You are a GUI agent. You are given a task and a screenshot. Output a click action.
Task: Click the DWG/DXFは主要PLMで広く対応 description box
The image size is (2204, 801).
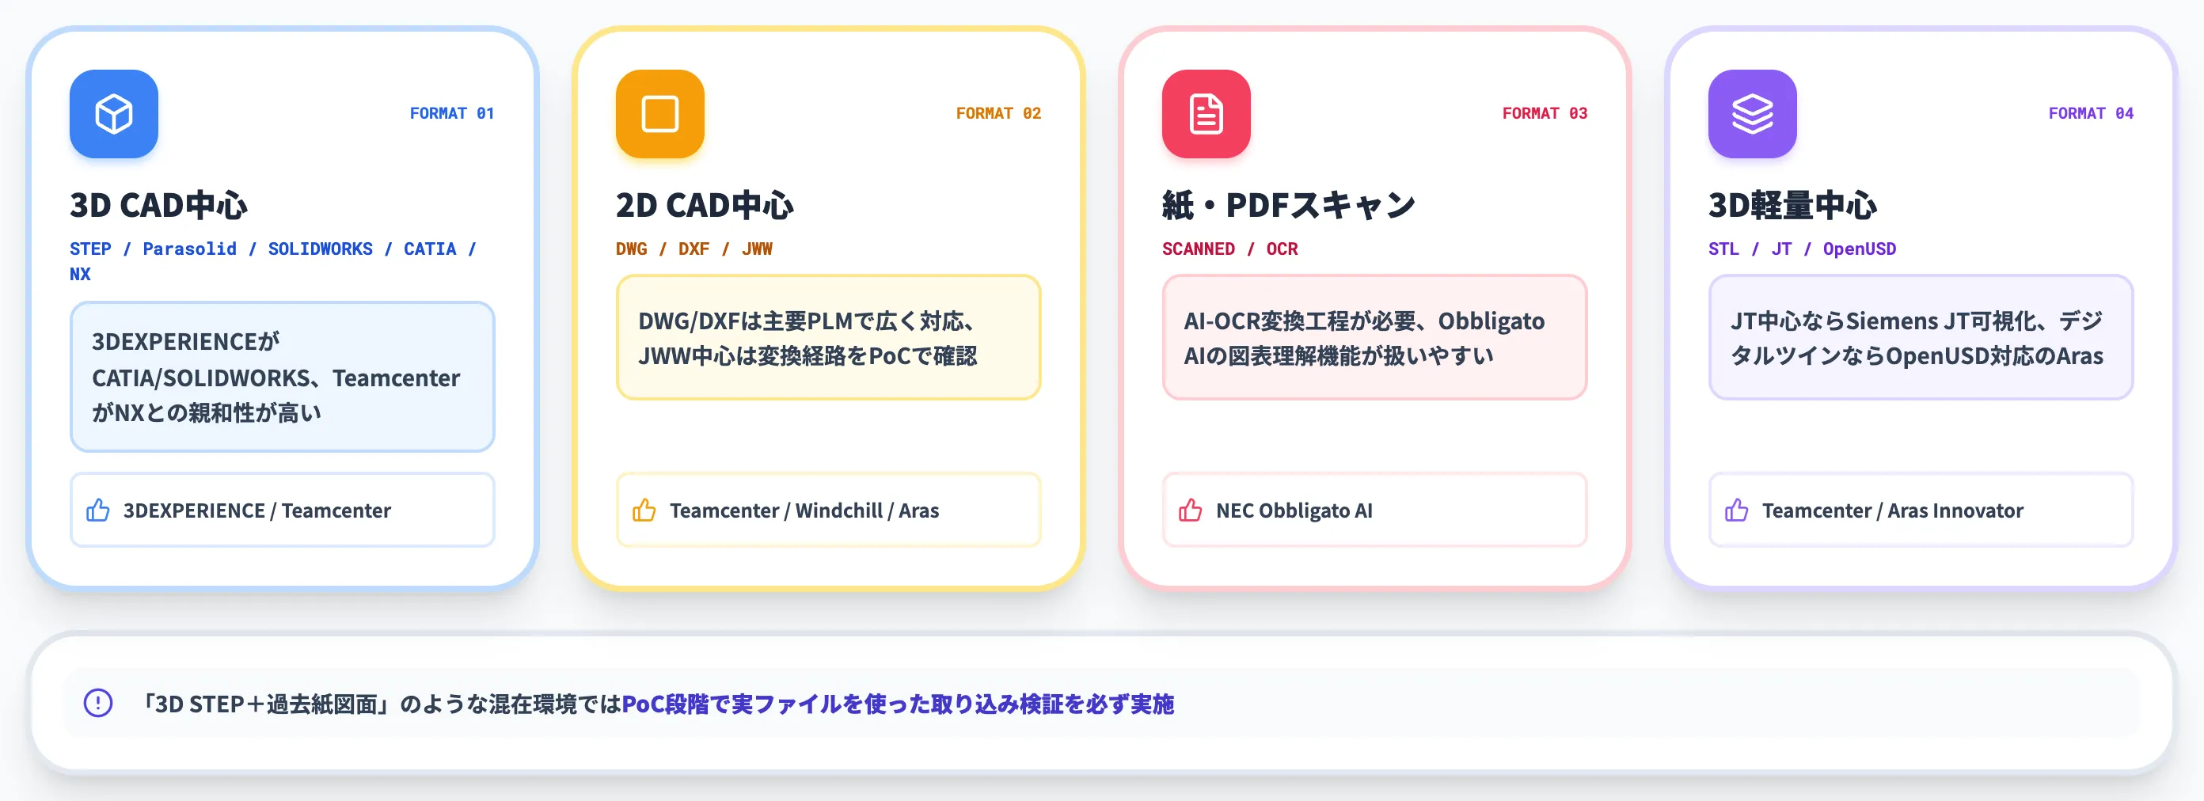(x=828, y=337)
